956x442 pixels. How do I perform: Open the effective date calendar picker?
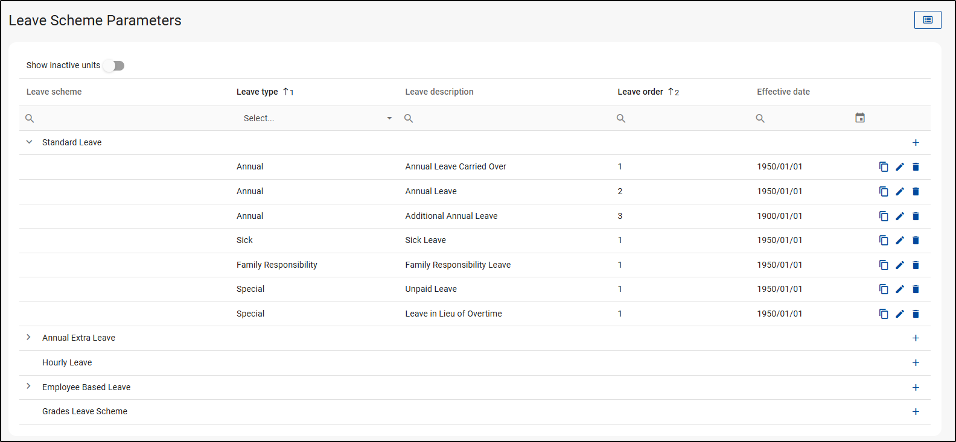[860, 118]
